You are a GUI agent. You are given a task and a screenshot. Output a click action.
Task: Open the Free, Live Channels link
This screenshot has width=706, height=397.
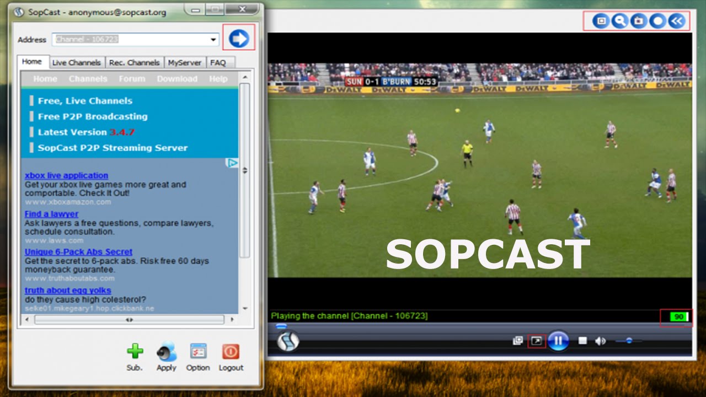point(85,101)
